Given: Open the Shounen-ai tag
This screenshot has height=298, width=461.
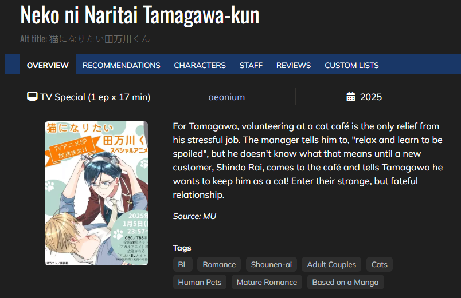Looking at the screenshot, I should tap(271, 264).
